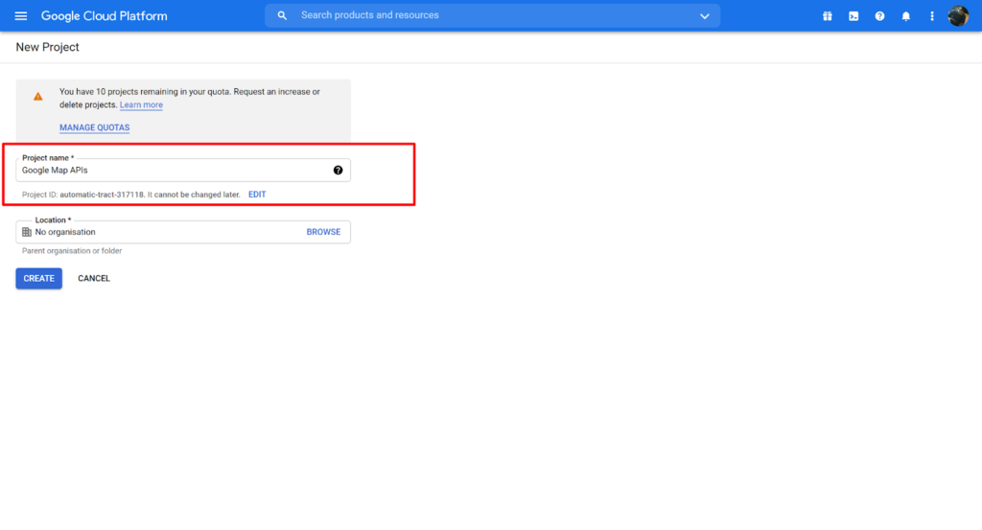Create the new project

(x=38, y=279)
